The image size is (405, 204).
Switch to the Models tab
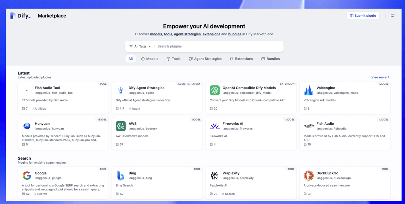(149, 59)
